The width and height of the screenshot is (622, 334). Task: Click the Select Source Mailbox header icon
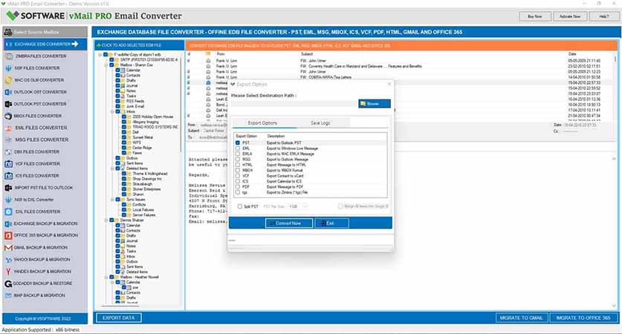coord(7,32)
